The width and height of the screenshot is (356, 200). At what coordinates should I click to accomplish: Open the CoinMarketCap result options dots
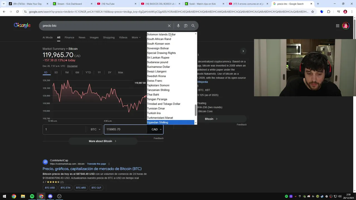click(109, 164)
